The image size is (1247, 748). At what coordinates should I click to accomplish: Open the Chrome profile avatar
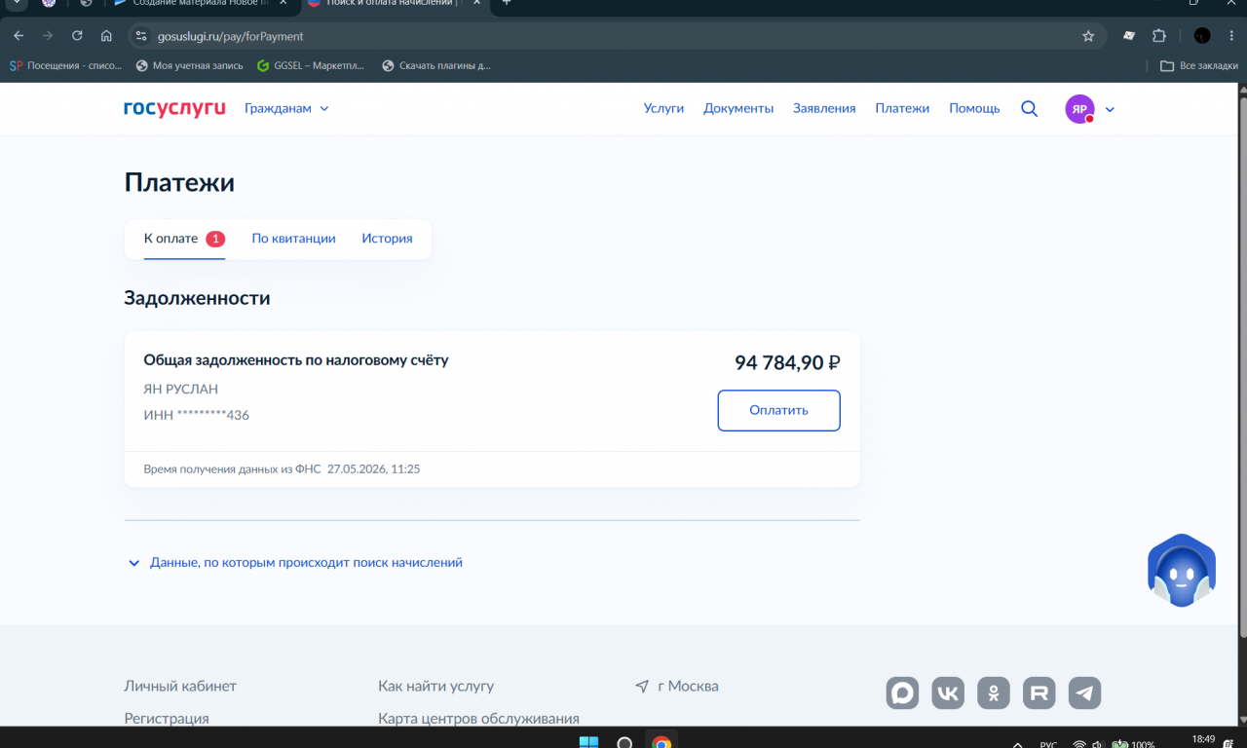pos(1202,36)
